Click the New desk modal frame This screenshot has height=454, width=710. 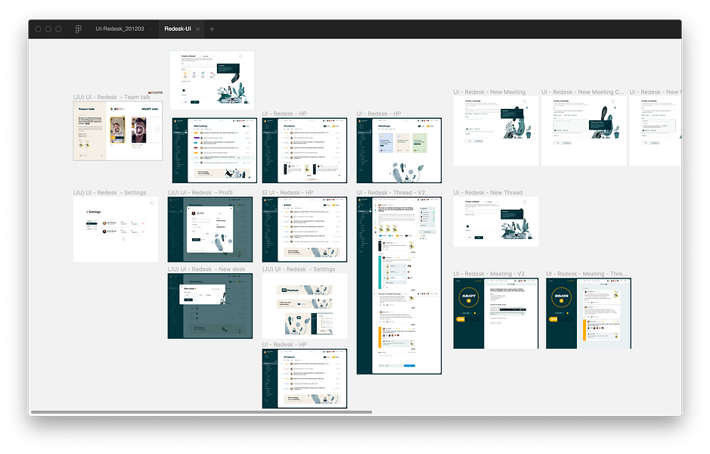tap(210, 306)
